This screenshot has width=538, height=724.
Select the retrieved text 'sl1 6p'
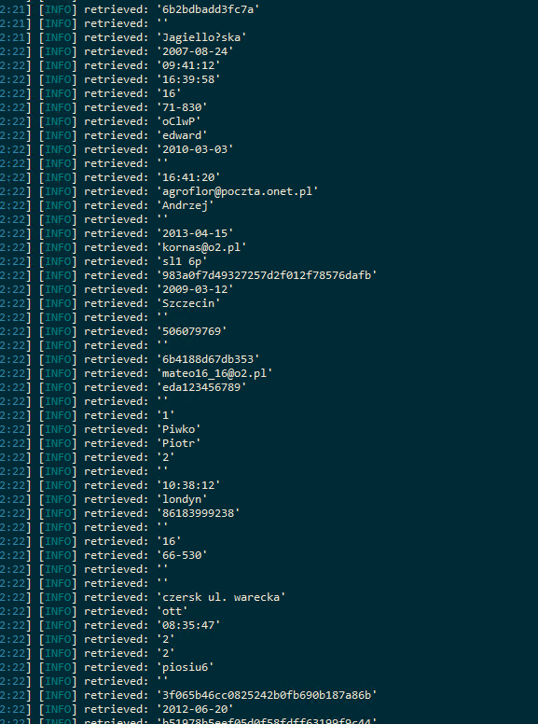[182, 261]
